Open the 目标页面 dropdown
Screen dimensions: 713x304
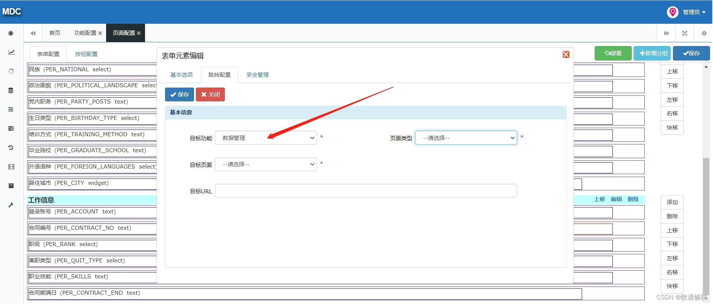(266, 164)
